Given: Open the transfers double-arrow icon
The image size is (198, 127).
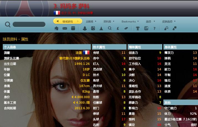Looking at the screenshot, I should coord(126,28).
